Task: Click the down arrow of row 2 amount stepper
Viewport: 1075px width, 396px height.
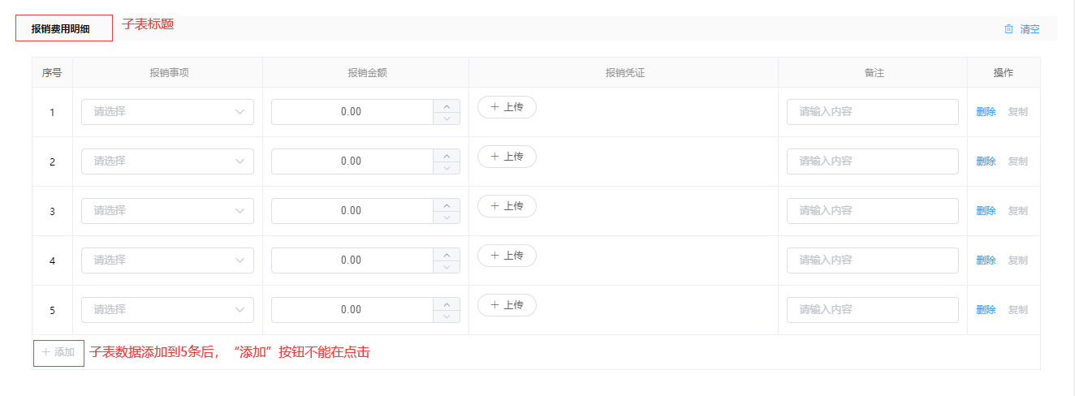Action: click(x=447, y=168)
